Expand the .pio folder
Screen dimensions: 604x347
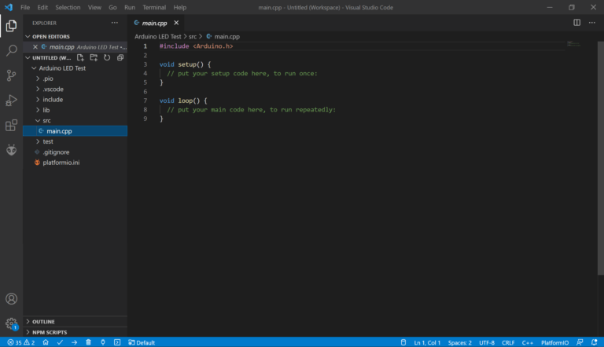(47, 79)
